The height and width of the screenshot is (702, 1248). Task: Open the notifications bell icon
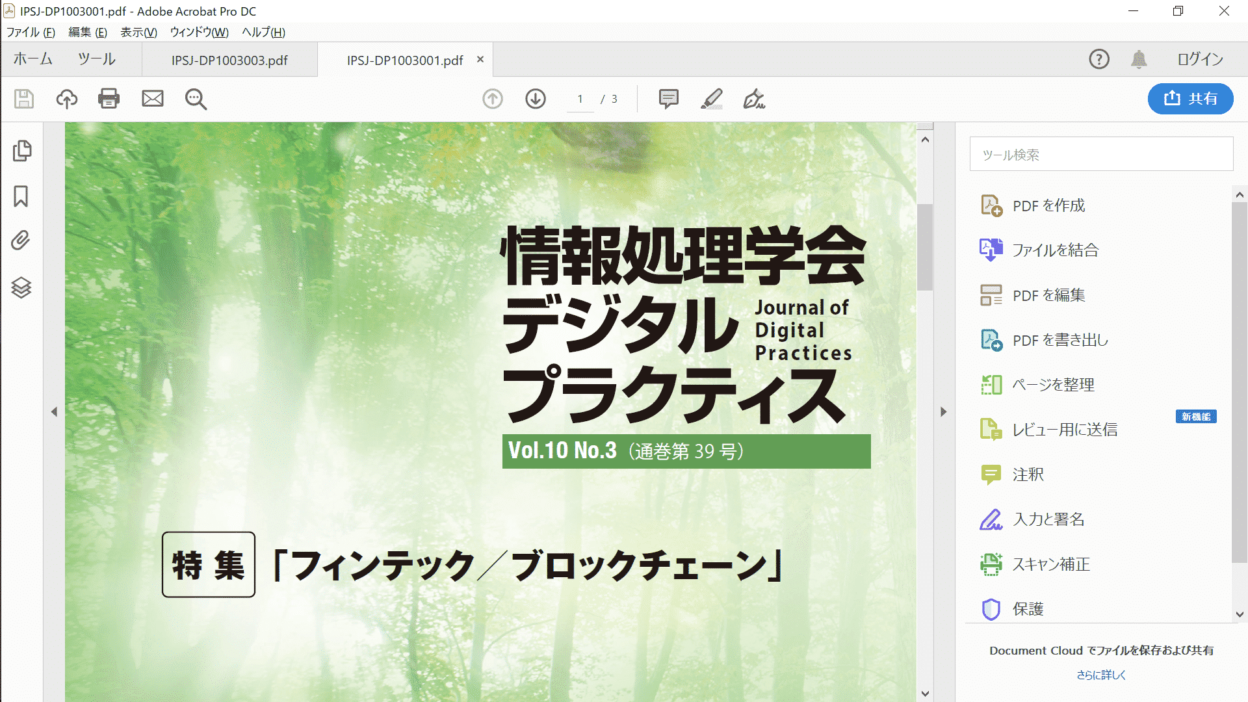(x=1139, y=59)
